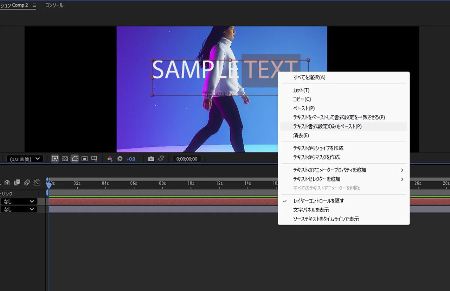The height and width of the screenshot is (291, 450).
Task: Toggle the transparency grid checkerboard icon
Action: [x=65, y=158]
